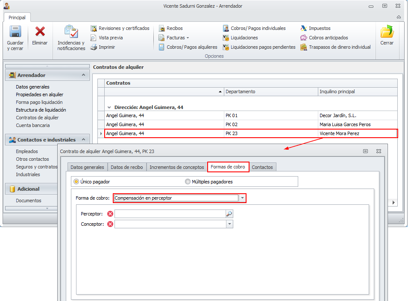408x301 pixels.
Task: Click the Guardar y cerrar save icon
Action: click(x=15, y=32)
